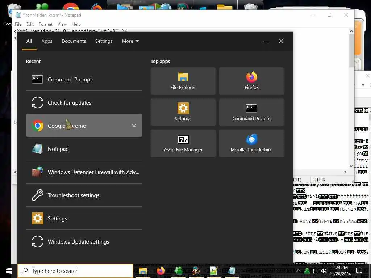Launch File Explorer from Top apps
The image size is (371, 278).
click(x=183, y=81)
